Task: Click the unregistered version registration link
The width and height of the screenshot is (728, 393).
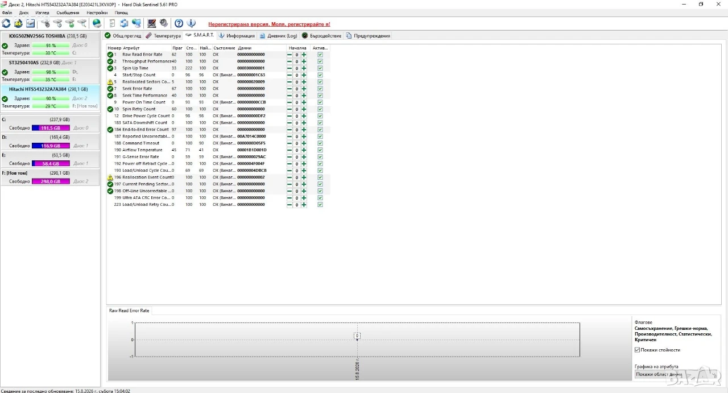Action: (269, 24)
